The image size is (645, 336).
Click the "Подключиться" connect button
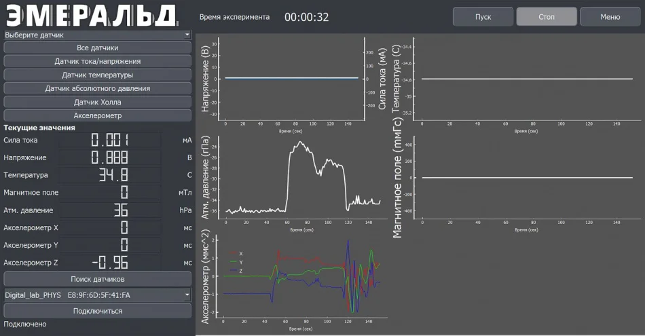(97, 311)
